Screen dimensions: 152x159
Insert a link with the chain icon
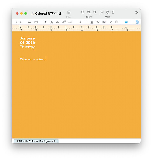pyautogui.click(x=110, y=22)
